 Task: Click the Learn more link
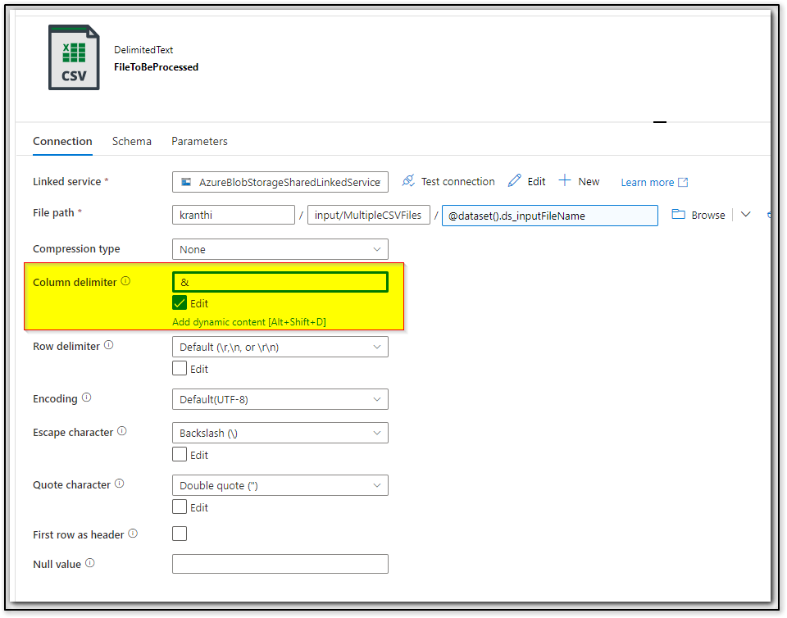click(647, 181)
